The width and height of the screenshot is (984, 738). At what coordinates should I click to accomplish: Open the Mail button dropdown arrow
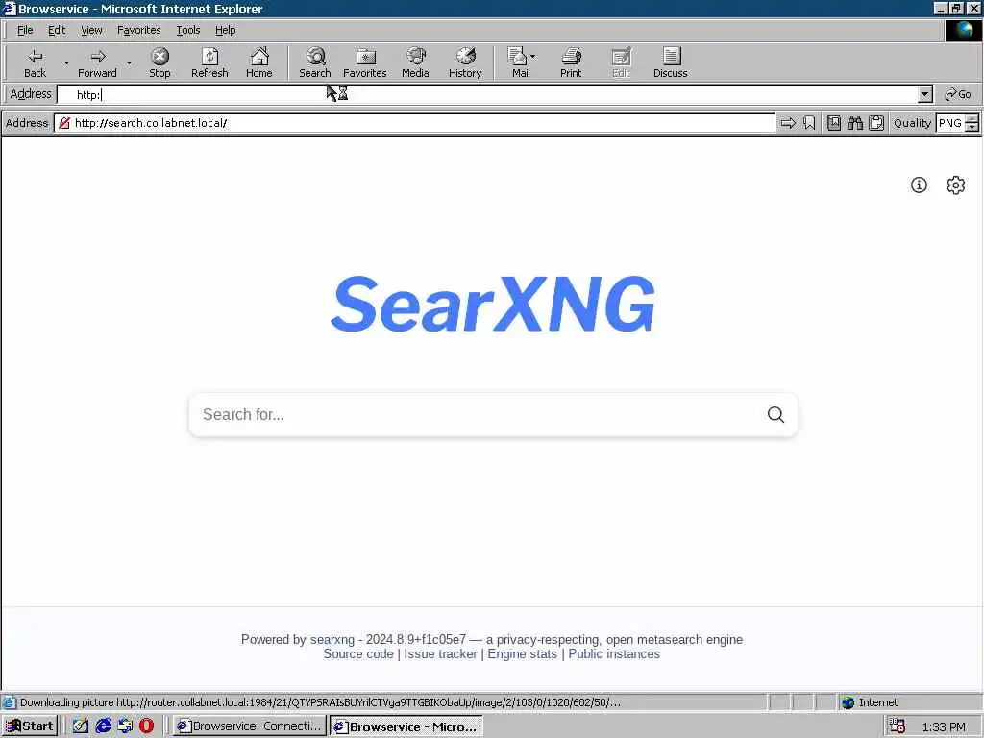click(532, 57)
